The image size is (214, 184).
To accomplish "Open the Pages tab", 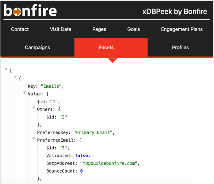I will pos(99,29).
